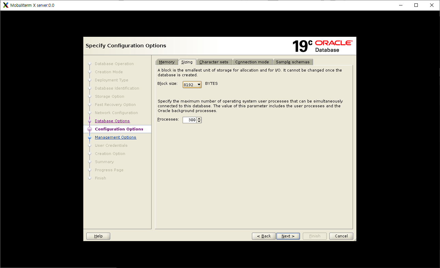
Task: Open the Management Options step link
Action: [x=115, y=137]
